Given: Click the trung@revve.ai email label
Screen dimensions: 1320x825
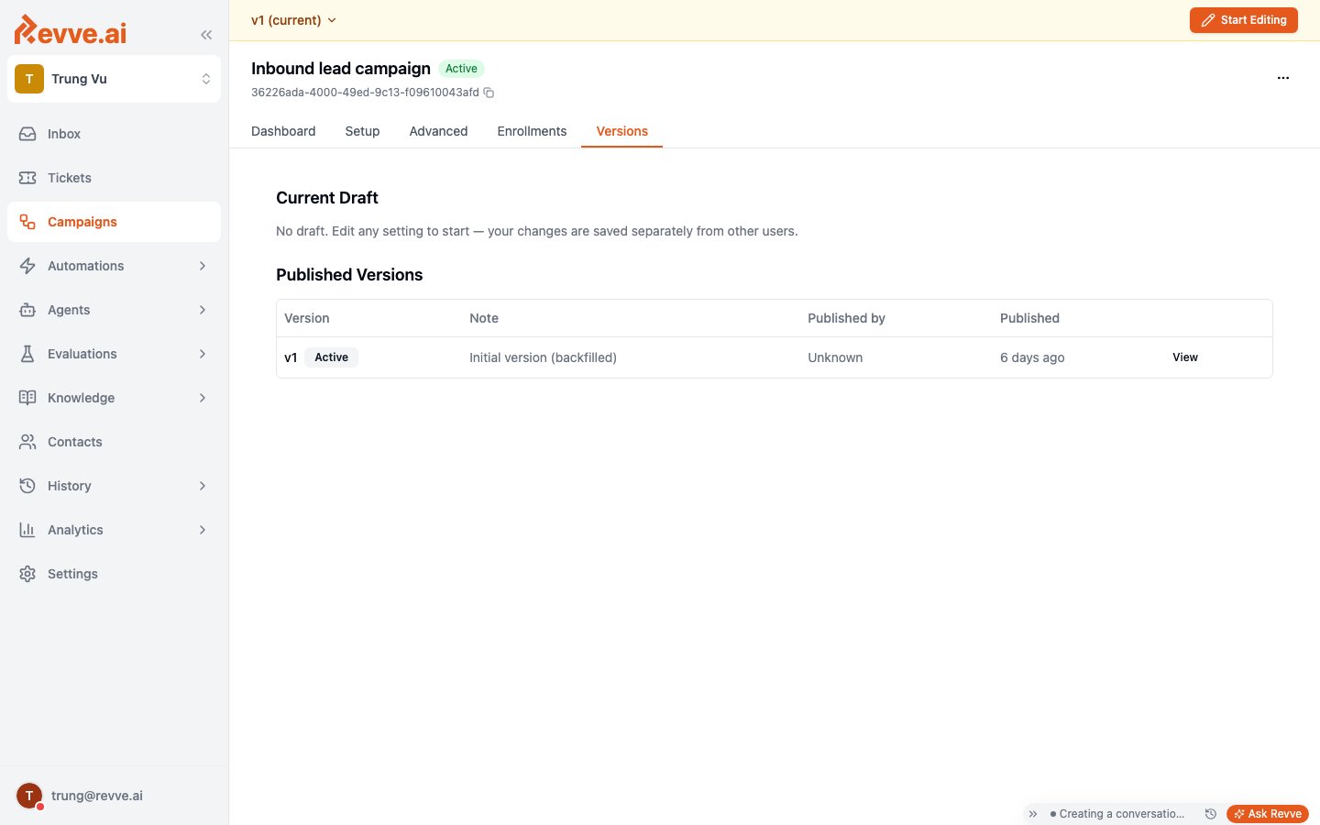Looking at the screenshot, I should pos(97,796).
